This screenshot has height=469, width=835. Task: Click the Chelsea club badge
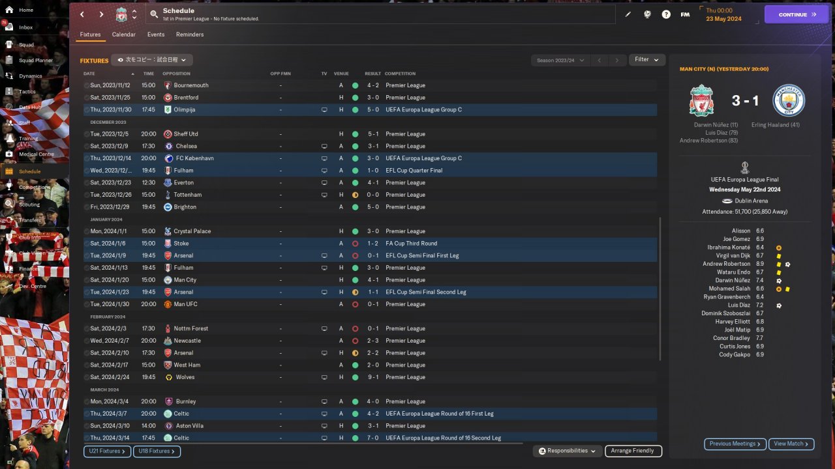pos(168,146)
